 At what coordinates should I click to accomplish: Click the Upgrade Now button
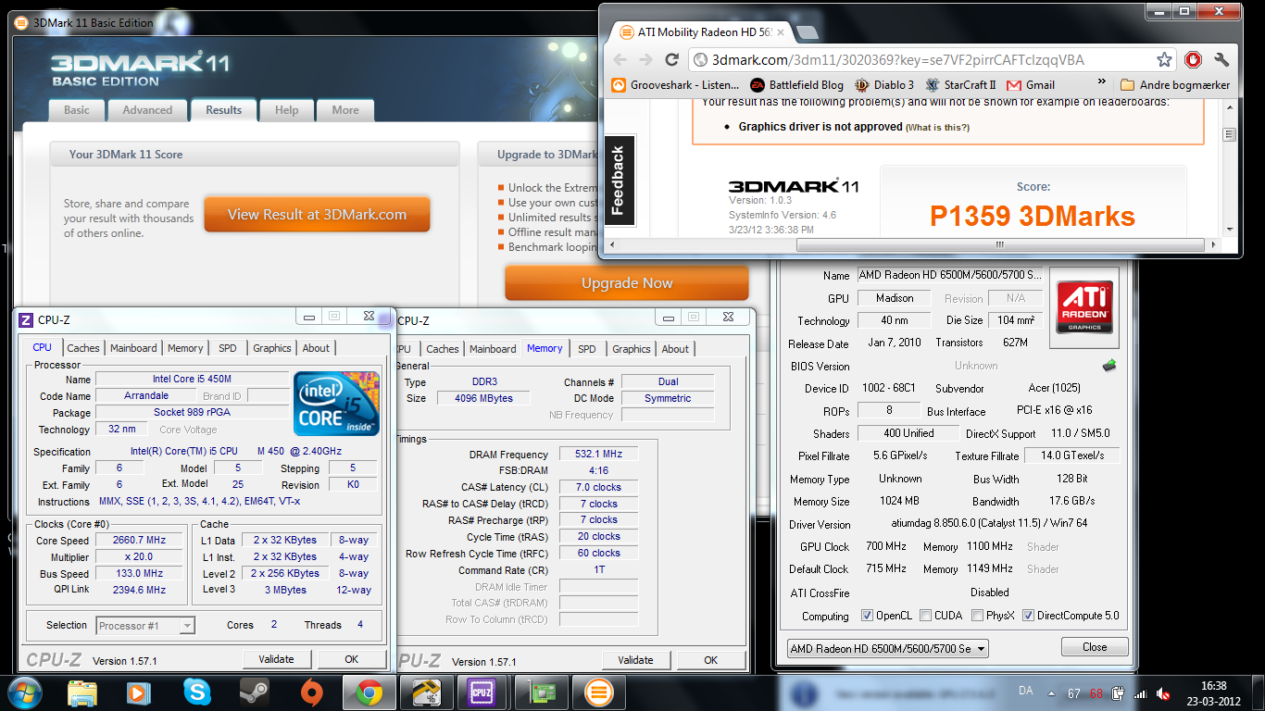(627, 283)
